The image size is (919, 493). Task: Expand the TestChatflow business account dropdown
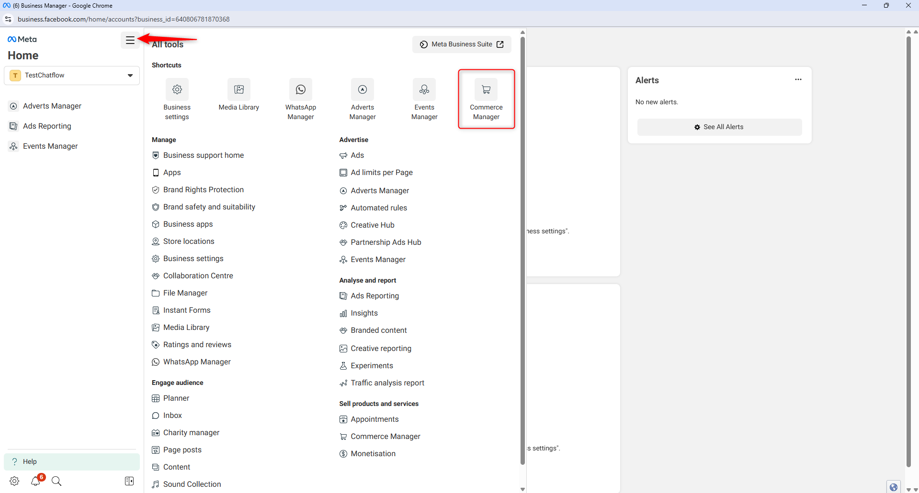(x=72, y=76)
